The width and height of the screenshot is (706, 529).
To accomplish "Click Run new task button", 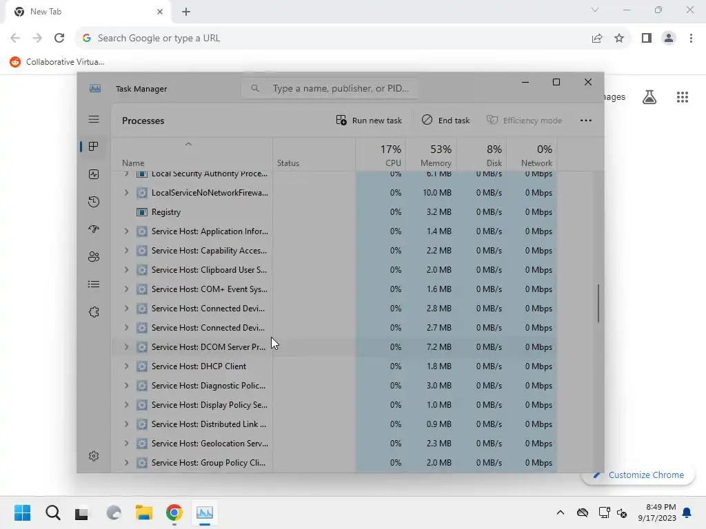I will click(369, 120).
